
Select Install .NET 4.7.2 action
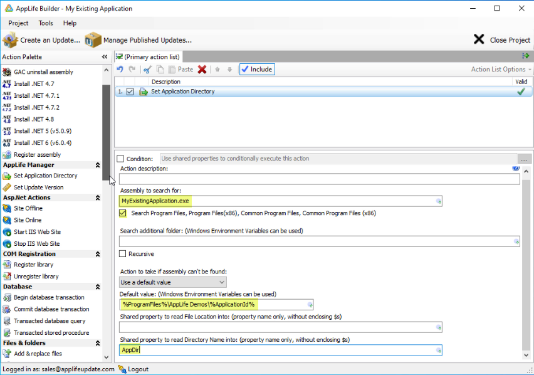tap(31, 108)
